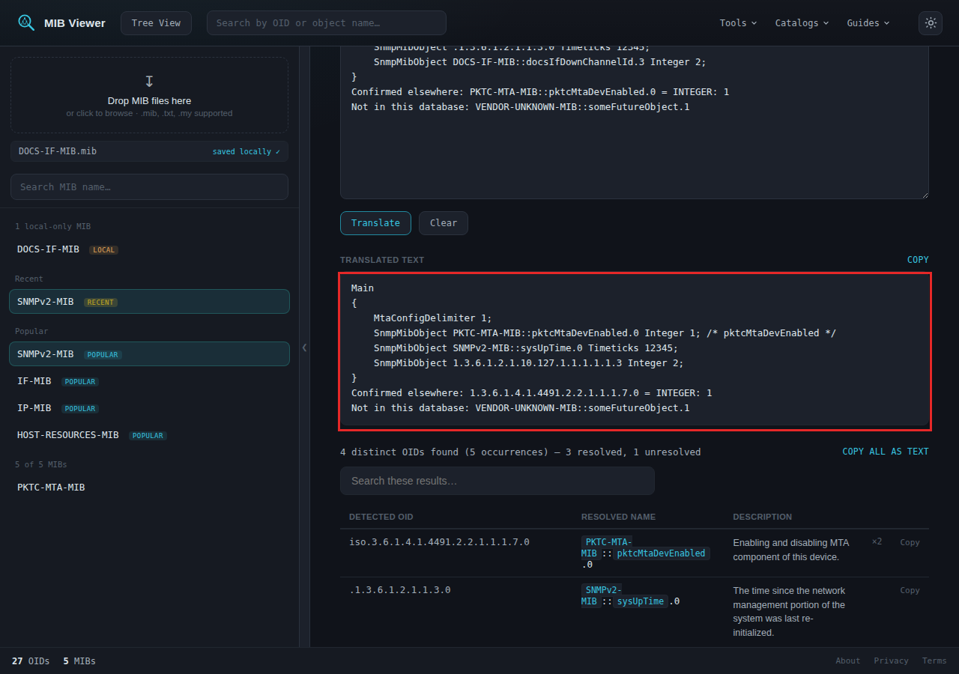Open HOST-RESOURCES-MIB from list
The image size is (959, 674).
coord(149,435)
